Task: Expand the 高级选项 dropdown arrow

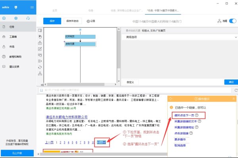Action: (x=236, y=37)
